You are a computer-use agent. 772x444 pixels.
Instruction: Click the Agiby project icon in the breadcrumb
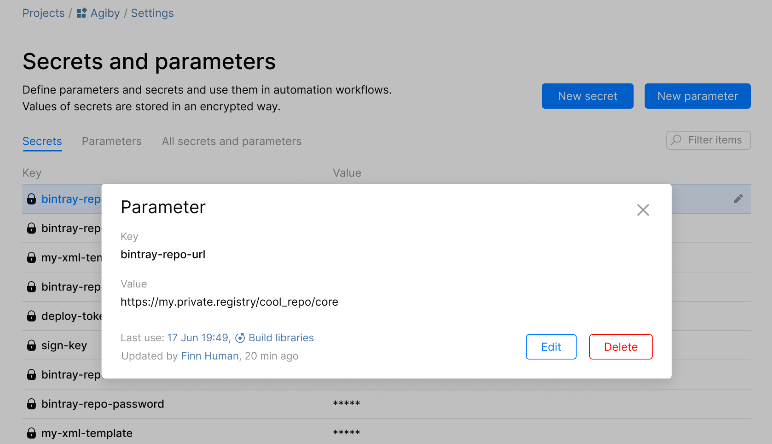[x=82, y=13]
